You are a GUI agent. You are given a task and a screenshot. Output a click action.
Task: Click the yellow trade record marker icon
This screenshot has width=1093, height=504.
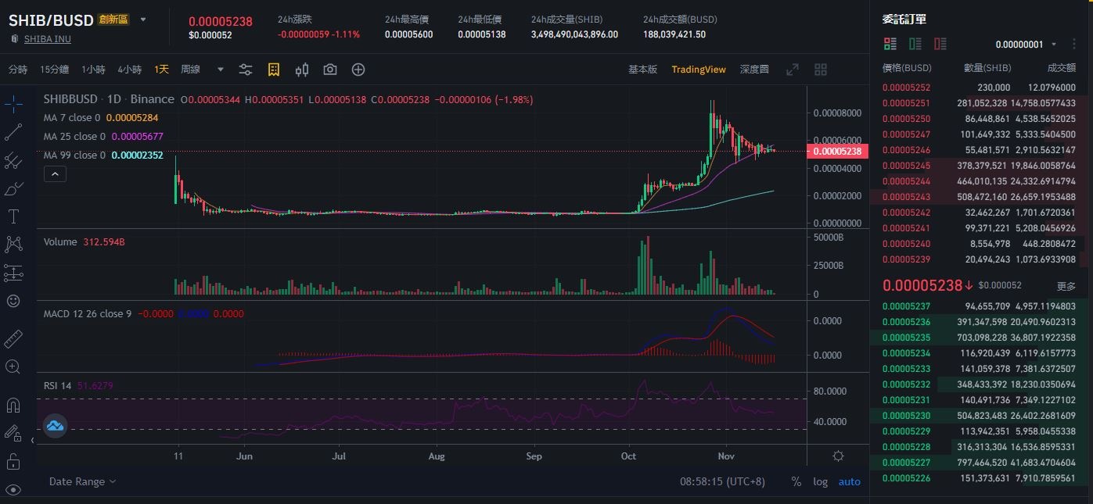pyautogui.click(x=274, y=70)
